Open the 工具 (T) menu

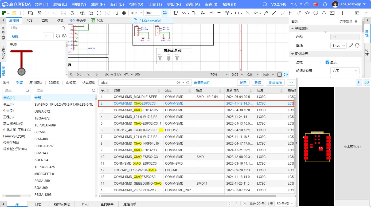pyautogui.click(x=155, y=4)
